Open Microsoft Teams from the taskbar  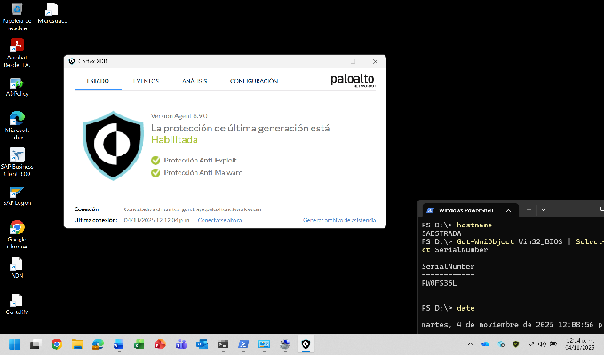coord(181,344)
